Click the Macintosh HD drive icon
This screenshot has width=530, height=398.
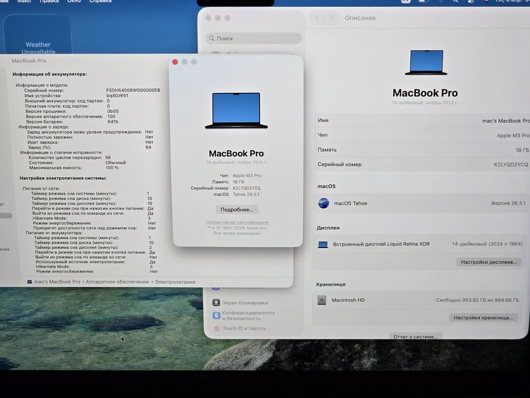click(322, 300)
